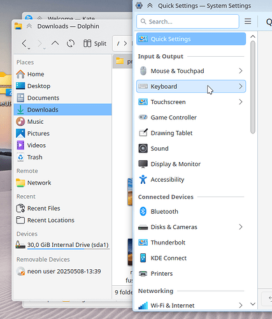Click the Accessibility icon

click(x=143, y=179)
